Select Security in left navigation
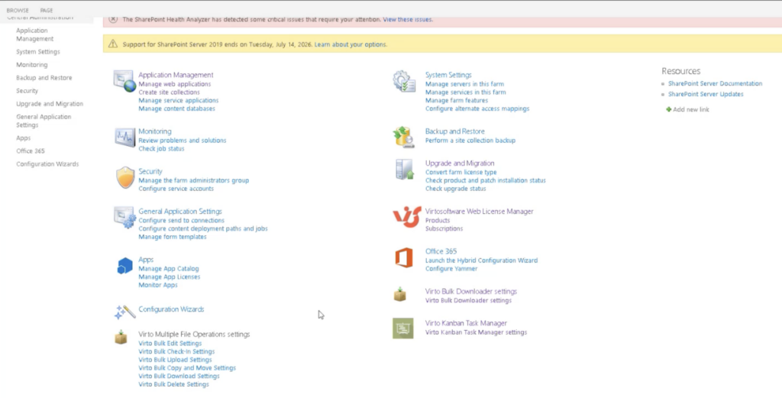The height and width of the screenshot is (398, 782). pos(27,91)
